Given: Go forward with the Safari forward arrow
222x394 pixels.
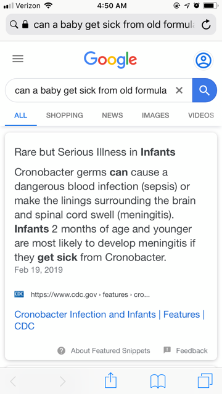Looking at the screenshot, I should tap(63, 382).
